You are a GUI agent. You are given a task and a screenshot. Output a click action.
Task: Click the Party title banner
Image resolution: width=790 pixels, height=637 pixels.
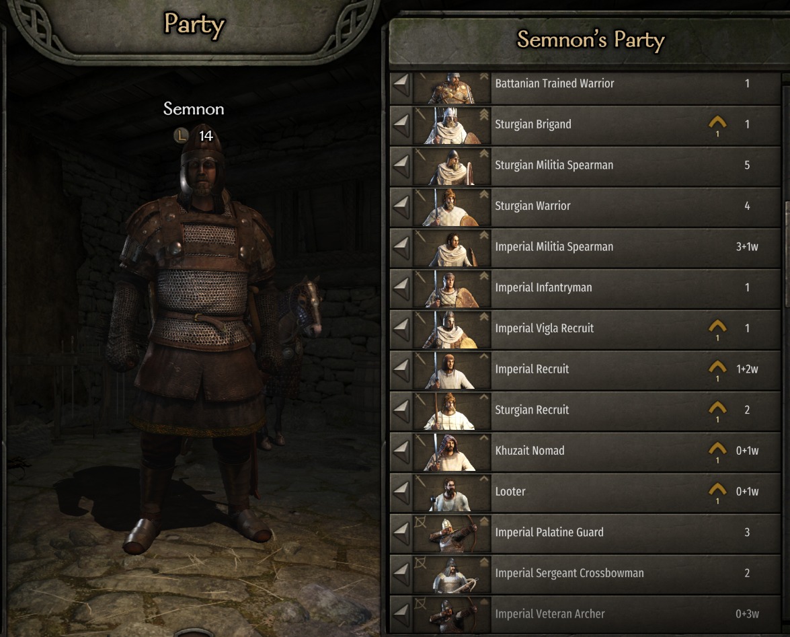[194, 25]
